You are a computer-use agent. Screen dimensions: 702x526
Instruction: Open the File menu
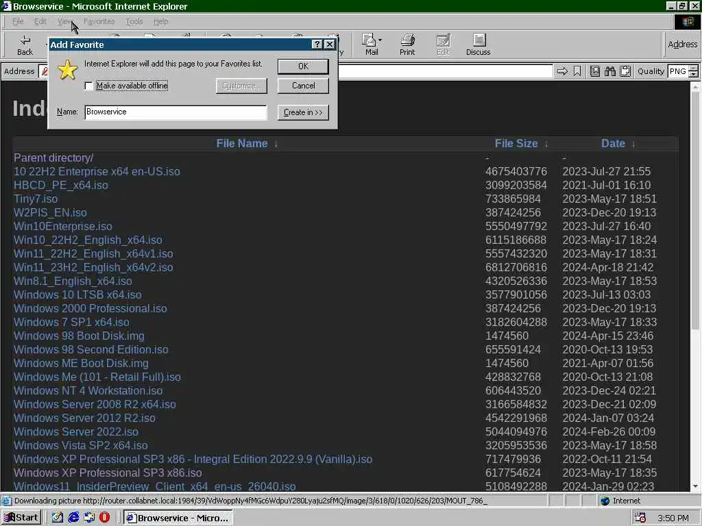coord(18,21)
